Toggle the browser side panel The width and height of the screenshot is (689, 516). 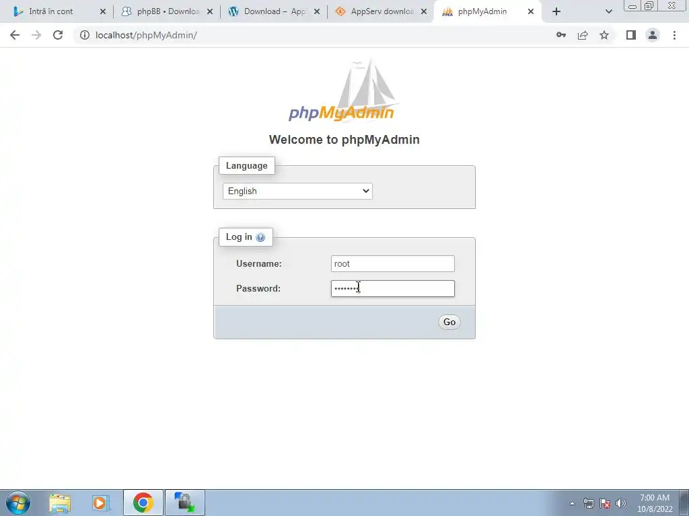pos(631,35)
